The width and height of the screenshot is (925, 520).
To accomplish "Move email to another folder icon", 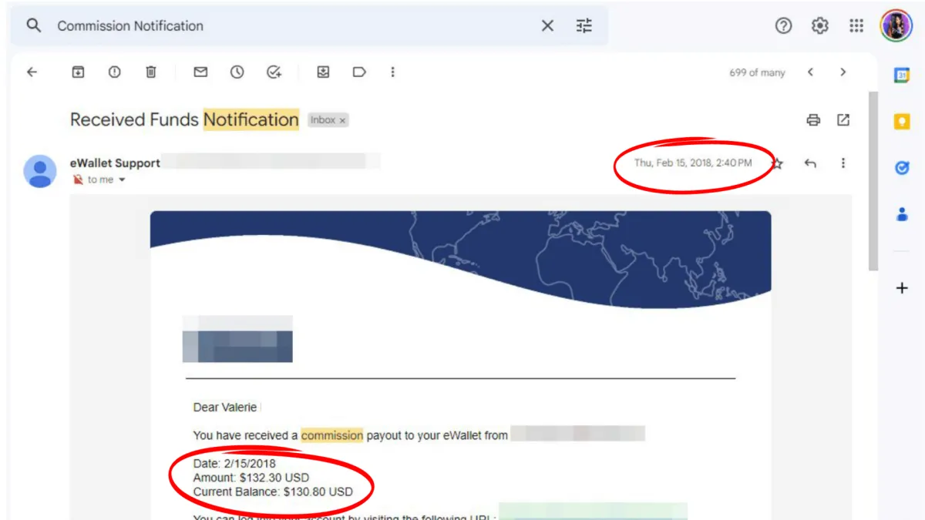I will click(x=323, y=72).
